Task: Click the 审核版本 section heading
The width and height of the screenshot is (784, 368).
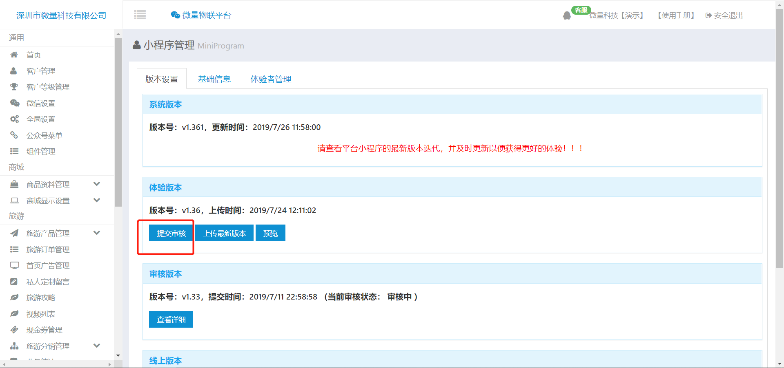Action: pyautogui.click(x=165, y=274)
